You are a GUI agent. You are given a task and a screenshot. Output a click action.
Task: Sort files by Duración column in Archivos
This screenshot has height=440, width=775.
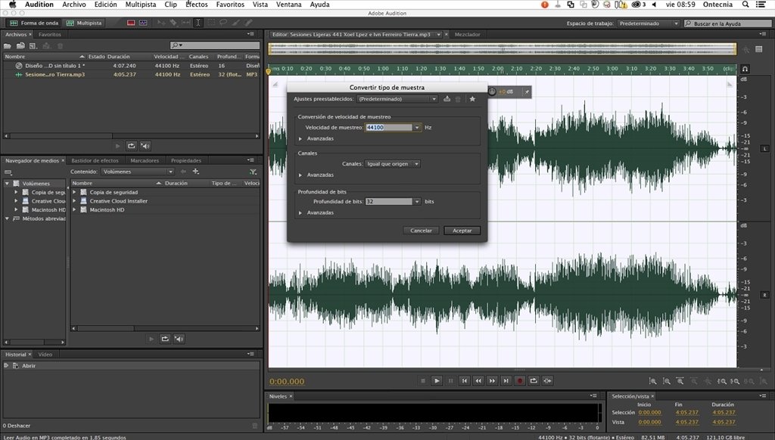pyautogui.click(x=119, y=57)
